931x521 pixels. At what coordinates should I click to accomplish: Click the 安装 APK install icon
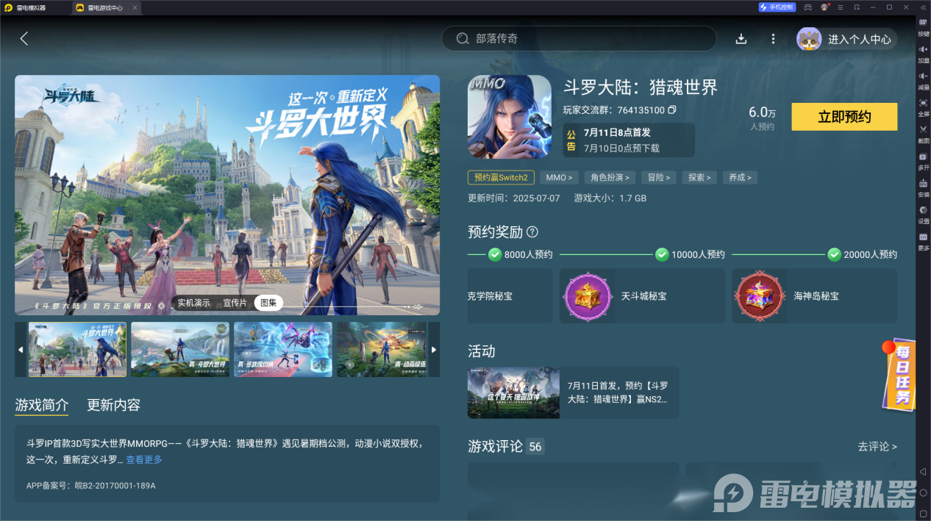coord(924,188)
